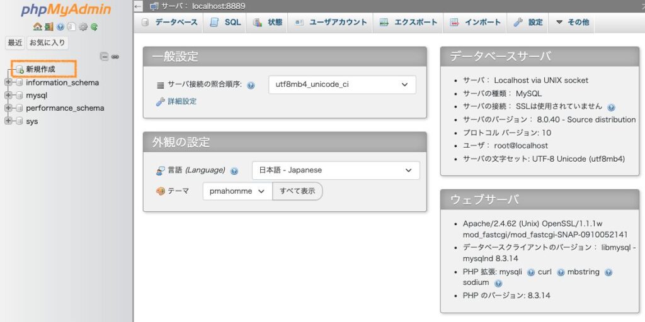Open the 設定 tab
Image resolution: width=645 pixels, height=322 pixels.
coord(528,22)
